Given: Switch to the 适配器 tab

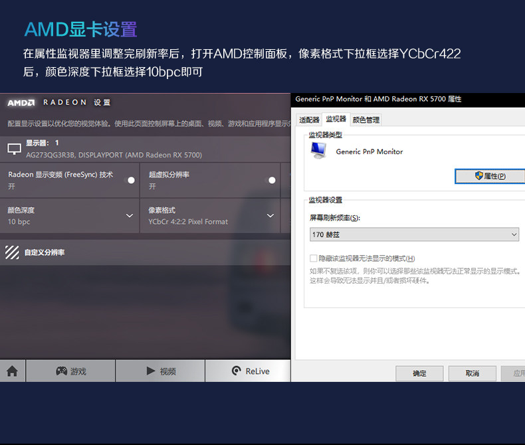Looking at the screenshot, I should tap(309, 120).
